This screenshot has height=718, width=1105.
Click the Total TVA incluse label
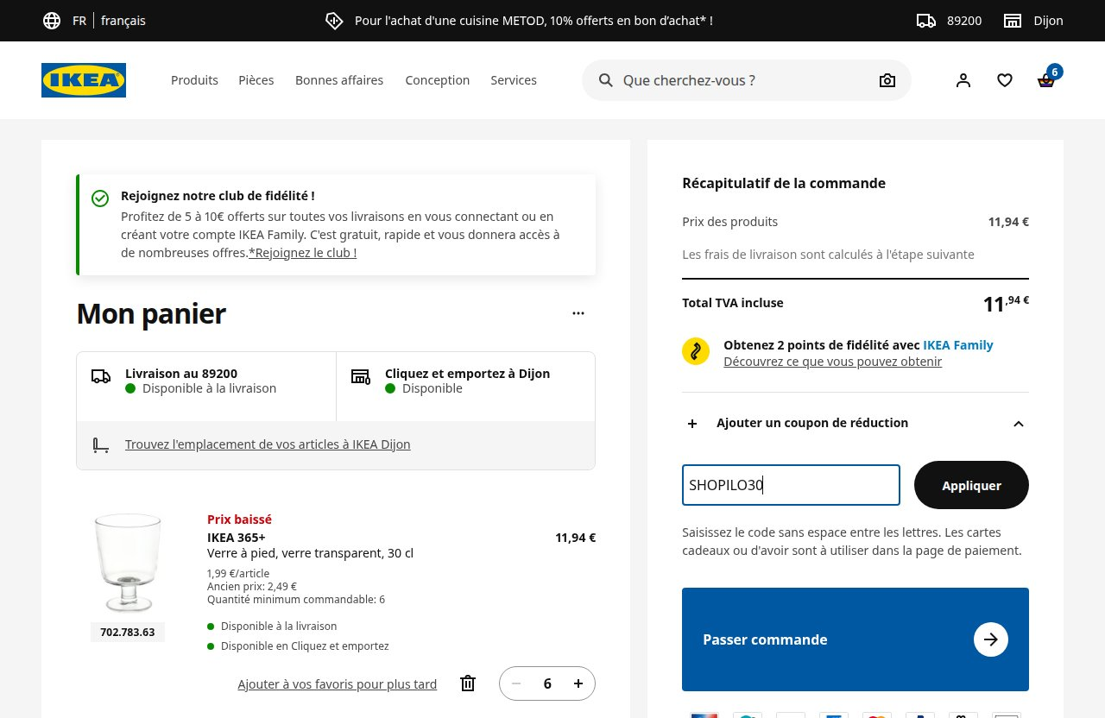click(x=733, y=303)
